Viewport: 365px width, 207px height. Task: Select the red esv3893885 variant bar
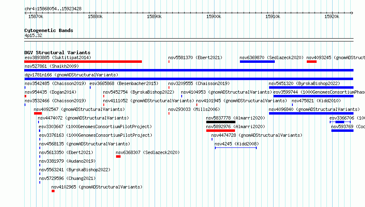(x=83, y=62)
